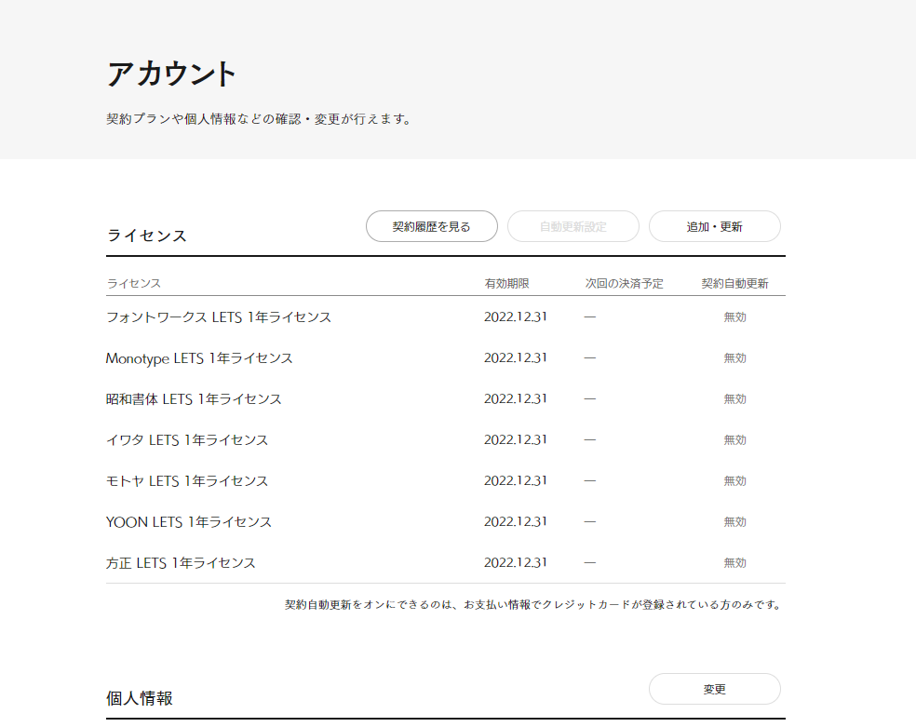Click the 無効 status for 昭和書体 LETS
The width and height of the screenshot is (916, 727).
pyautogui.click(x=734, y=398)
